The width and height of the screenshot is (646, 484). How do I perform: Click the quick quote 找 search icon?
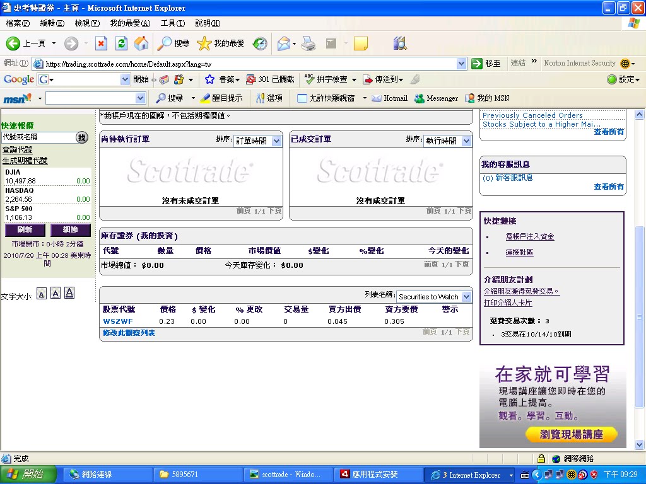(82, 137)
